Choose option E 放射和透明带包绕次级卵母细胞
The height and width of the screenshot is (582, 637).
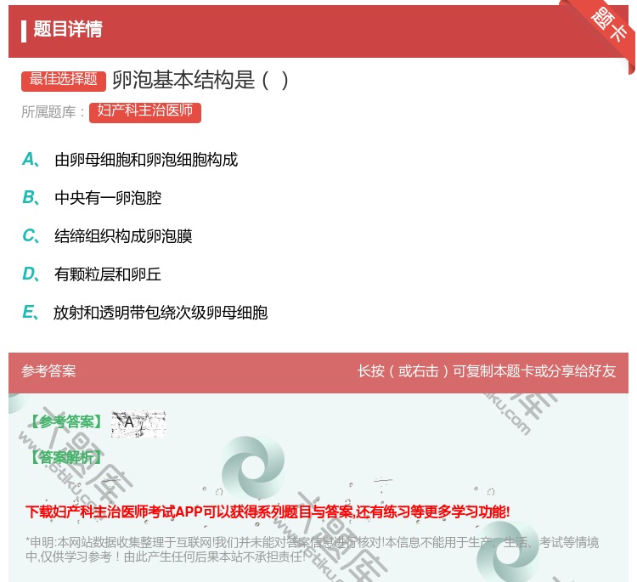(x=145, y=313)
